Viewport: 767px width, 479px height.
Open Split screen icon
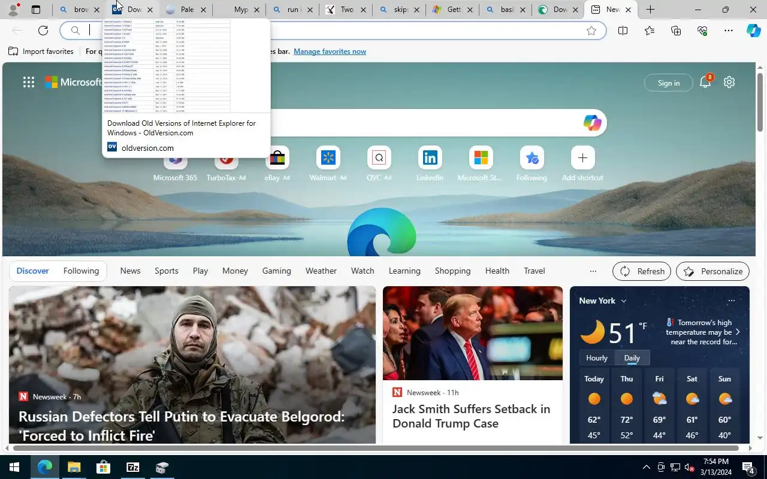coord(623,31)
